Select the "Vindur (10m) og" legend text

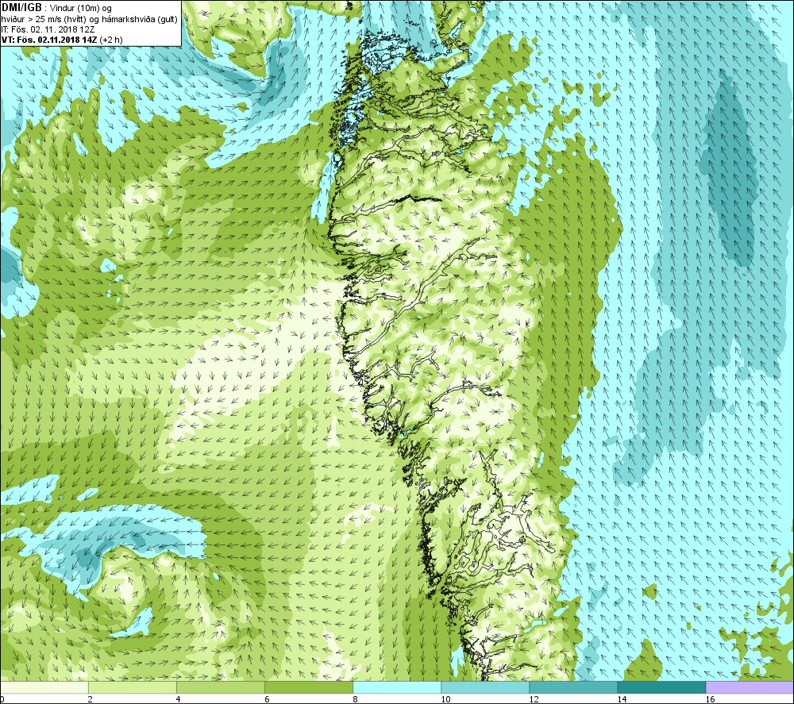[x=81, y=9]
